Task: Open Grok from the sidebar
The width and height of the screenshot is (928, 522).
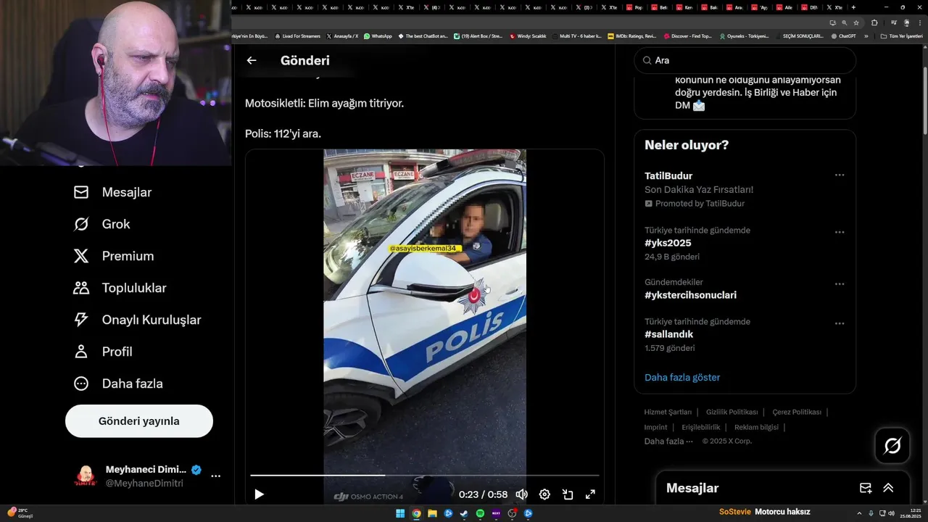Action: click(x=101, y=224)
